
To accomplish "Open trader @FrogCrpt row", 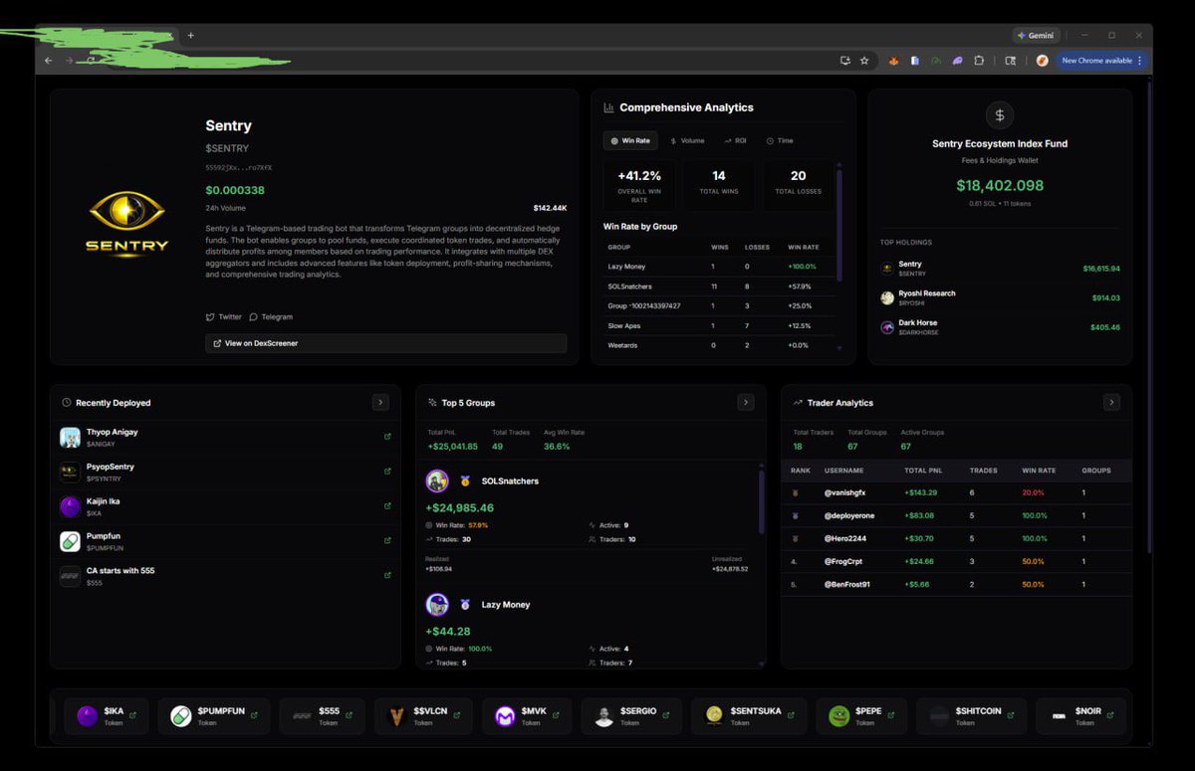I will coord(956,561).
